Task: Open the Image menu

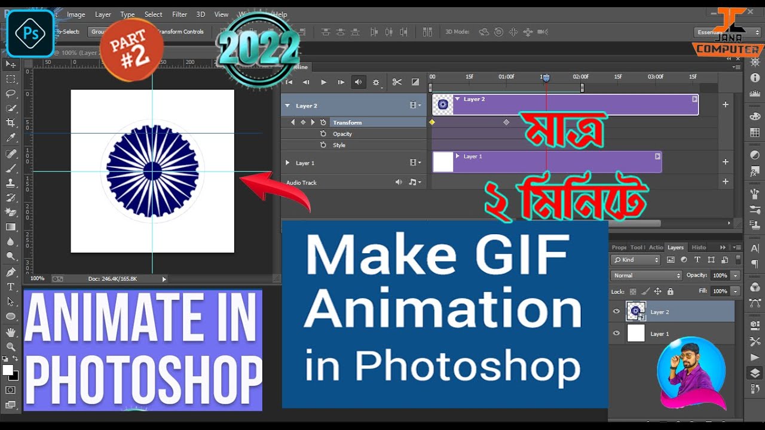Action: click(x=76, y=14)
